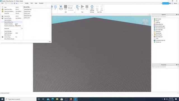Switch to the TEST ribbon tab
Image resolution: width=179 pixels, height=101 pixels.
click(x=32, y=3)
